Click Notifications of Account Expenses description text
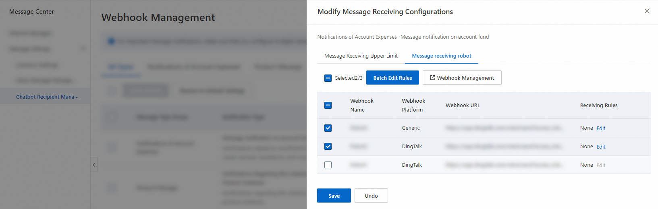658x209 pixels. 403,37
